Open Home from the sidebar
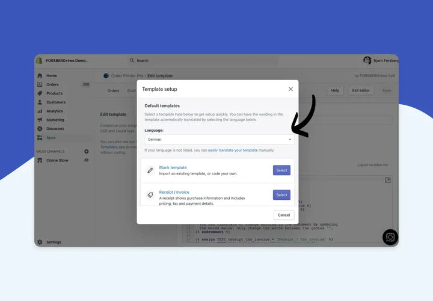433x301 pixels. tap(52, 76)
